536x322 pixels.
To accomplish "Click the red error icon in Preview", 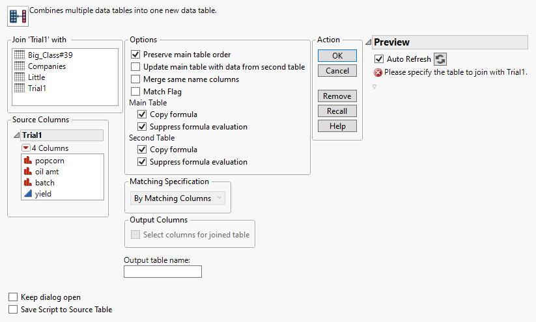I will pos(378,72).
